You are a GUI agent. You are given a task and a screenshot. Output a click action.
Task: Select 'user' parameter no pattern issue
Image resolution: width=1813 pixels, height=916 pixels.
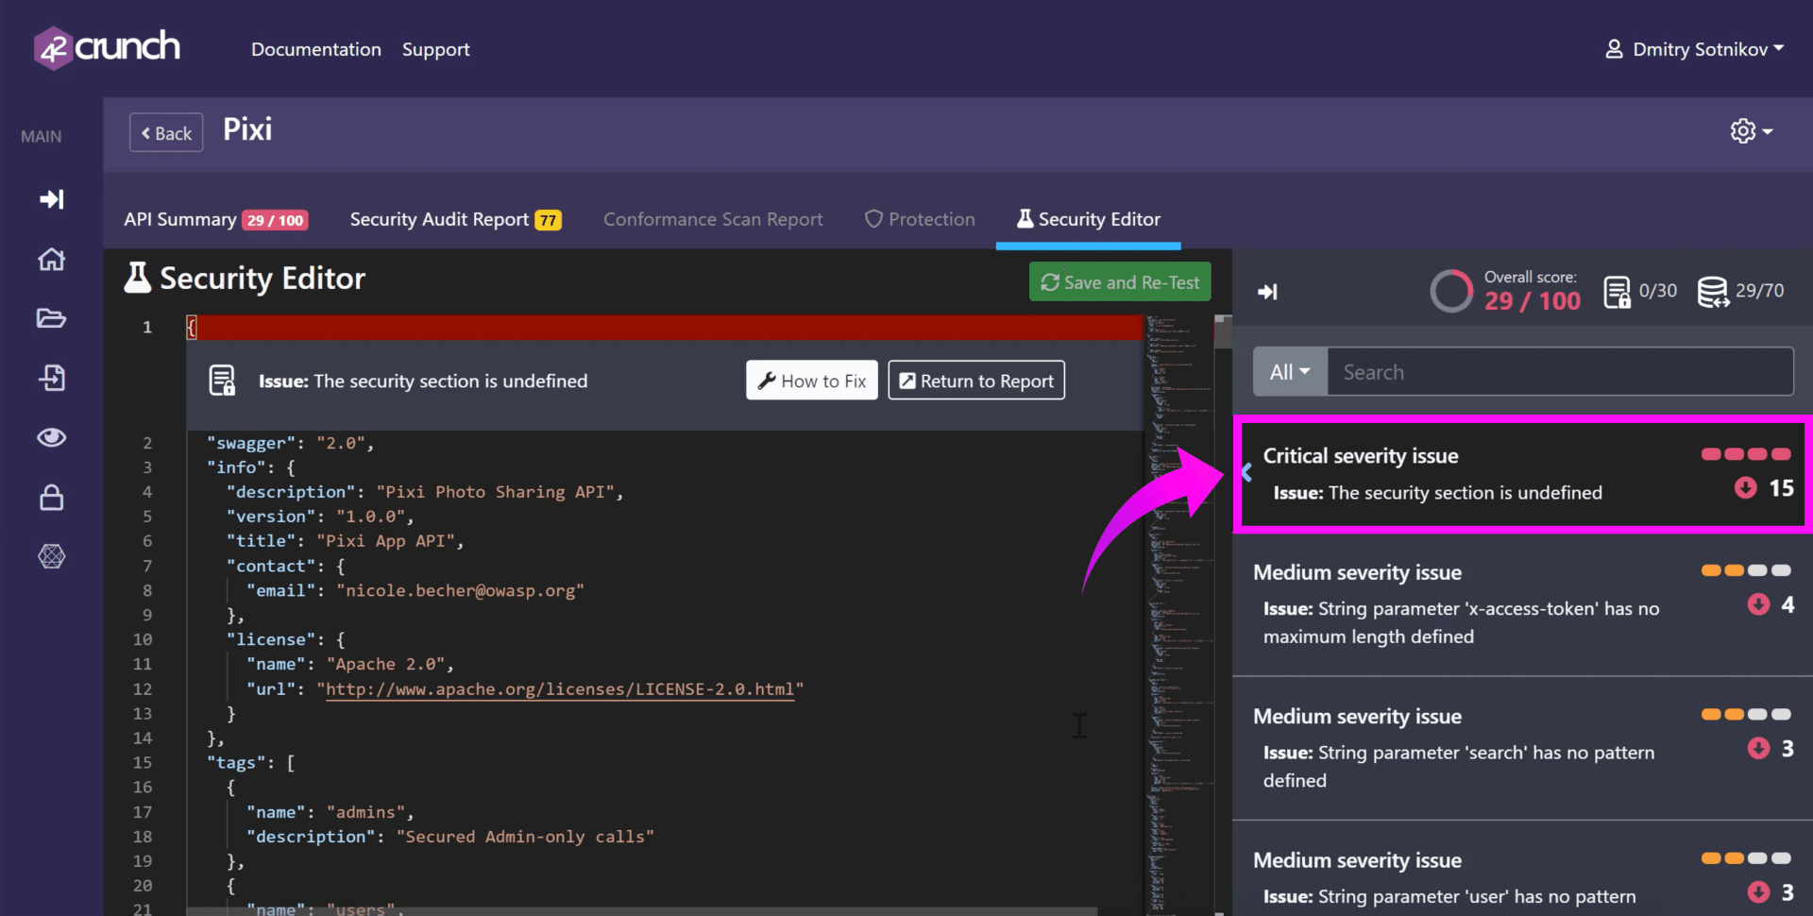(1522, 869)
